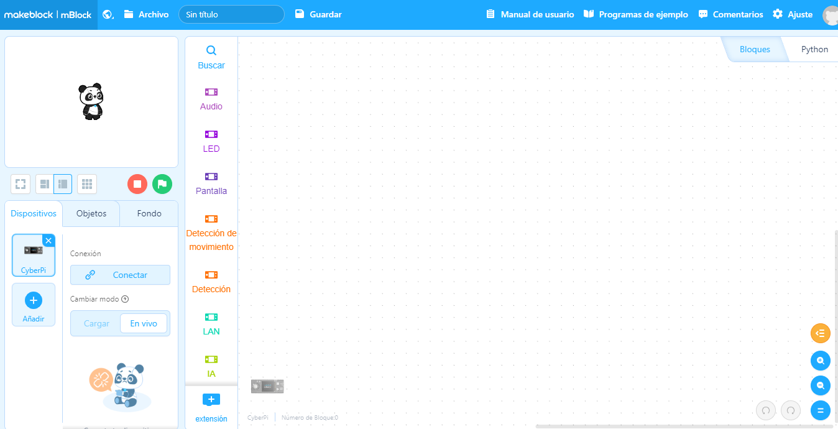This screenshot has height=429, width=838.
Task: Click the red stop button
Action: point(137,184)
